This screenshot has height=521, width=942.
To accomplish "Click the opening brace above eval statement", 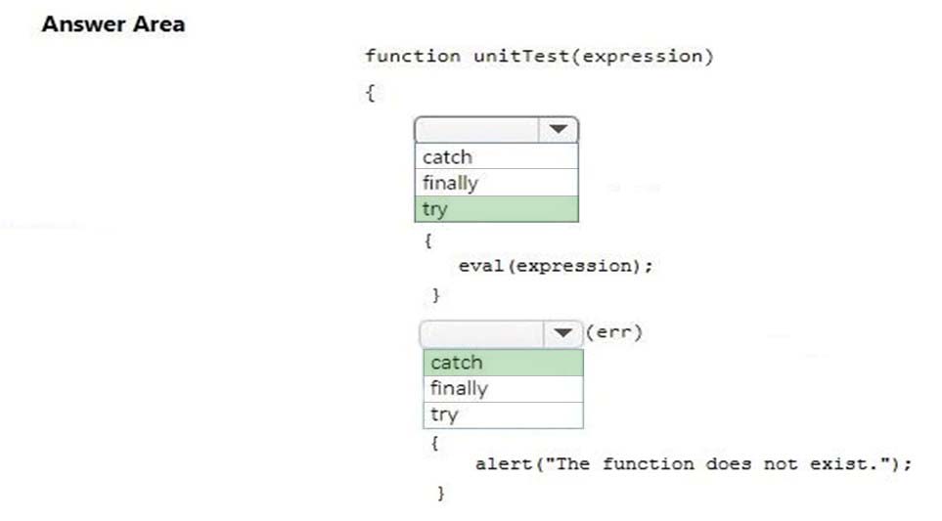I will [x=428, y=240].
